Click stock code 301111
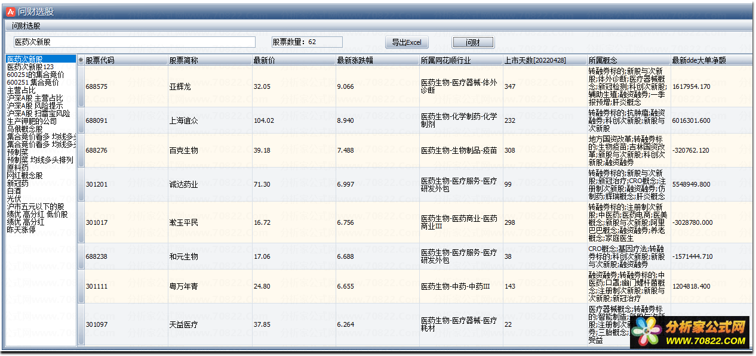The width and height of the screenshot is (756, 356). pyautogui.click(x=97, y=286)
